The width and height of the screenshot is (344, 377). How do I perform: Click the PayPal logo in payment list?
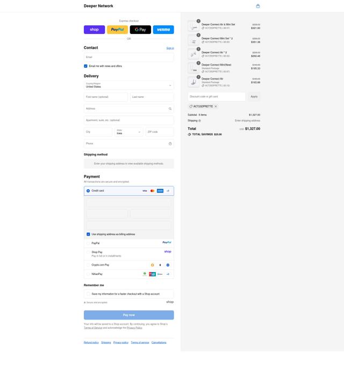pyautogui.click(x=167, y=243)
